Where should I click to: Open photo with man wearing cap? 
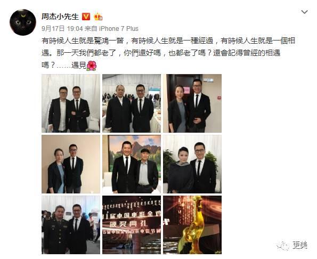[x=132, y=164]
